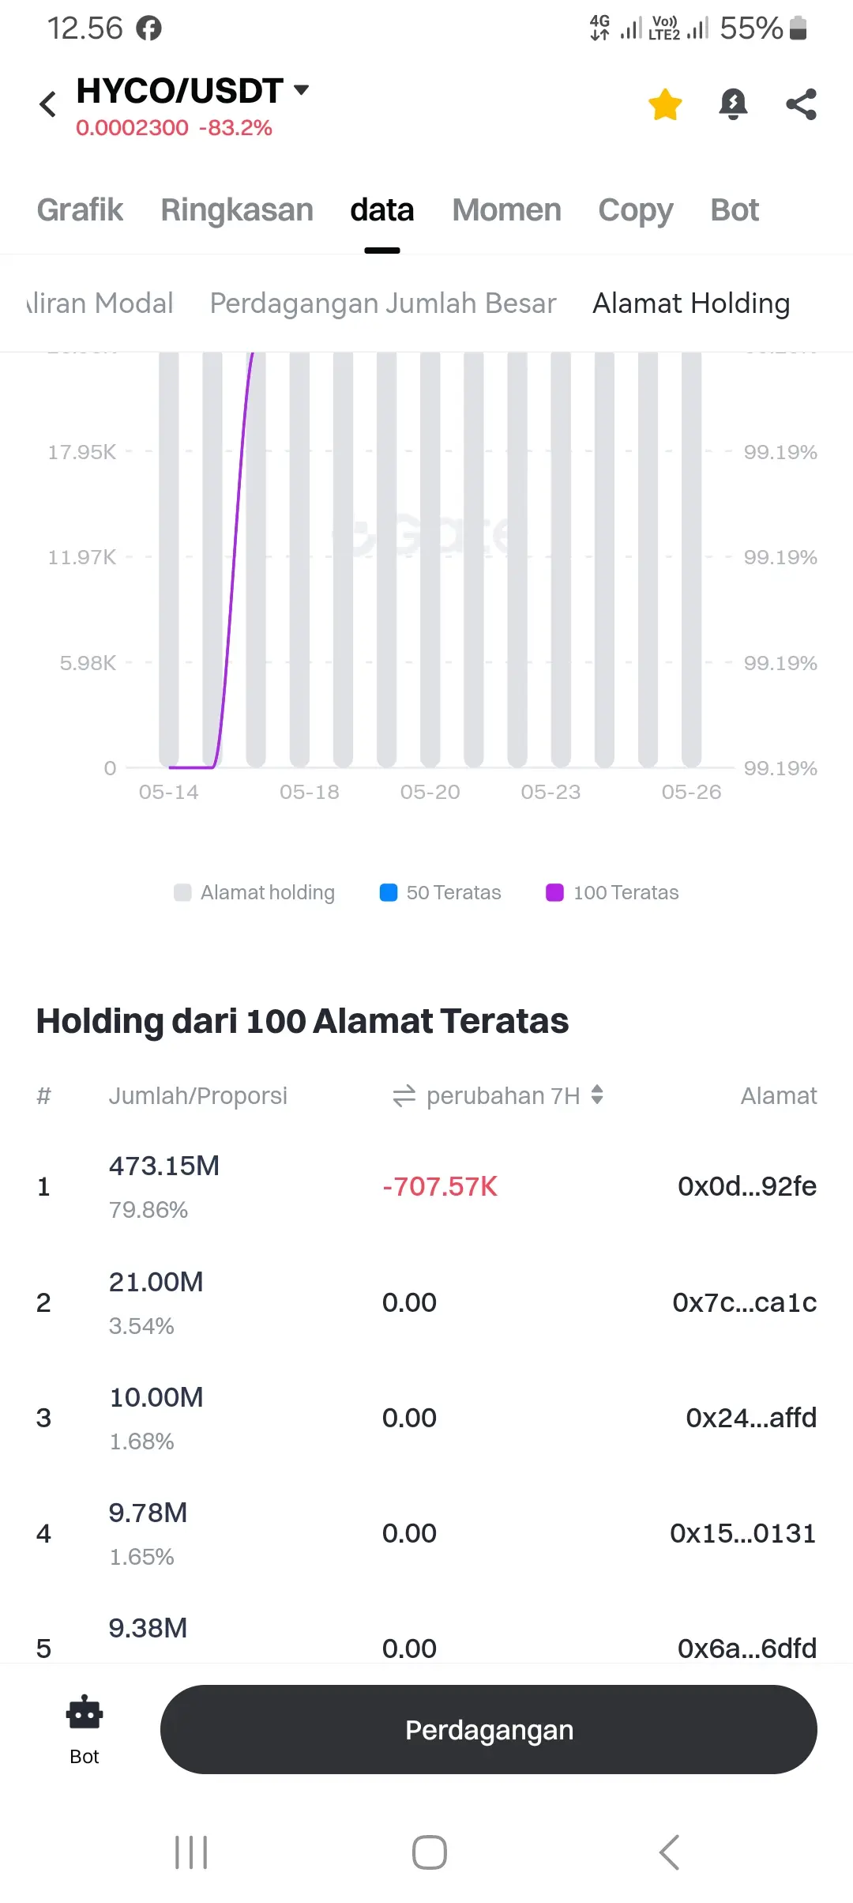Expand the HYCO/USDT pair dropdown
The width and height of the screenshot is (853, 1903).
pos(301,89)
